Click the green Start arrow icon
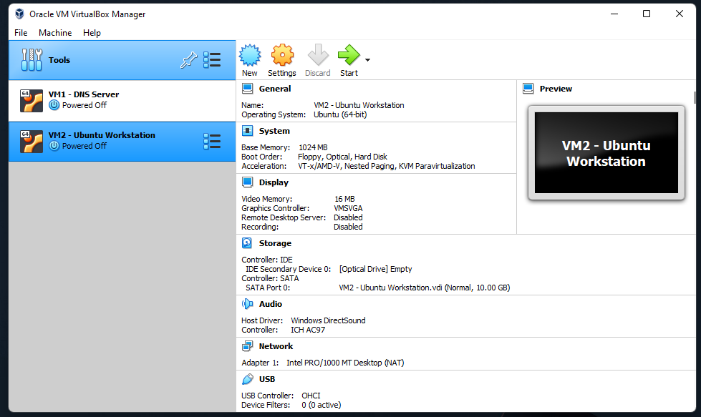 (349, 56)
